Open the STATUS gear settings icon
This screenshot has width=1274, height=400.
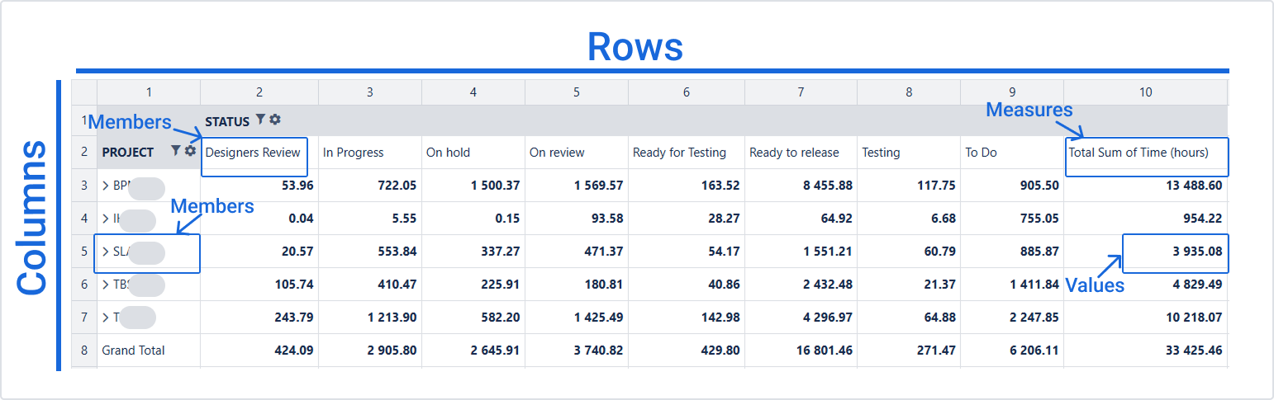click(275, 120)
